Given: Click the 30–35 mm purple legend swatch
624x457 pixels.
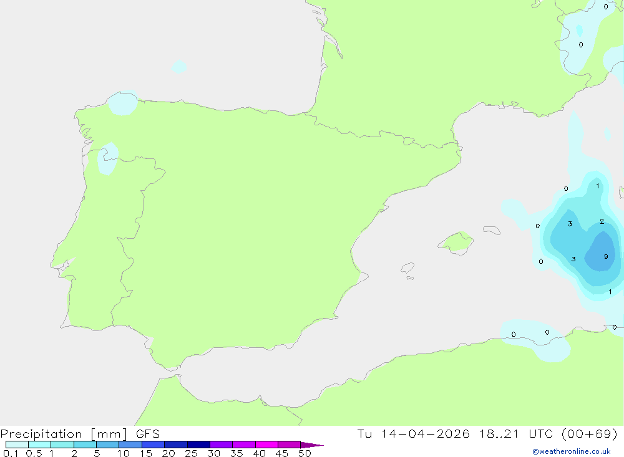Looking at the screenshot, I should click(x=221, y=445).
